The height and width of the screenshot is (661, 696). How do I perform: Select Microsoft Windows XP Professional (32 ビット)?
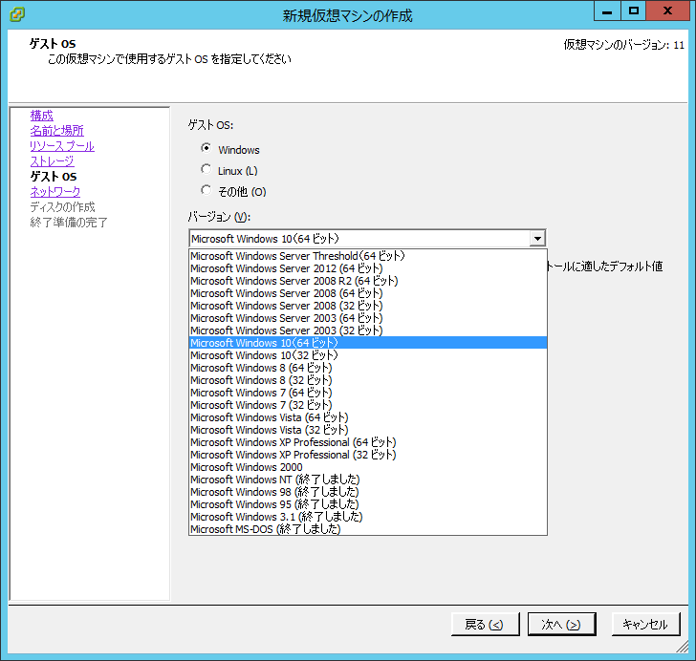pos(368,455)
